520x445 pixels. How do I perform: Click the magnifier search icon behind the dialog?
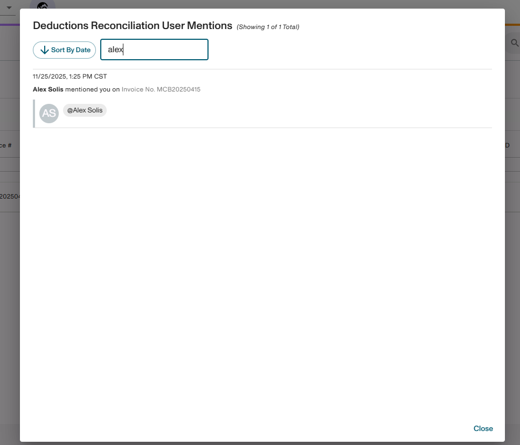[514, 43]
